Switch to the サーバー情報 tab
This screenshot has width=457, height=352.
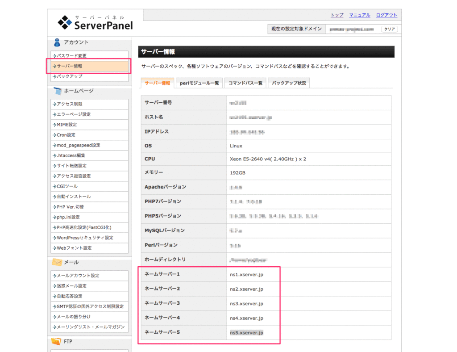click(x=158, y=83)
